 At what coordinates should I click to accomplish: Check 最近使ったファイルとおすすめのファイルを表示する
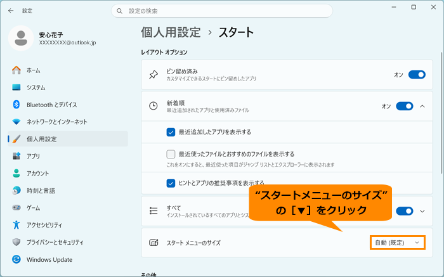(171, 154)
